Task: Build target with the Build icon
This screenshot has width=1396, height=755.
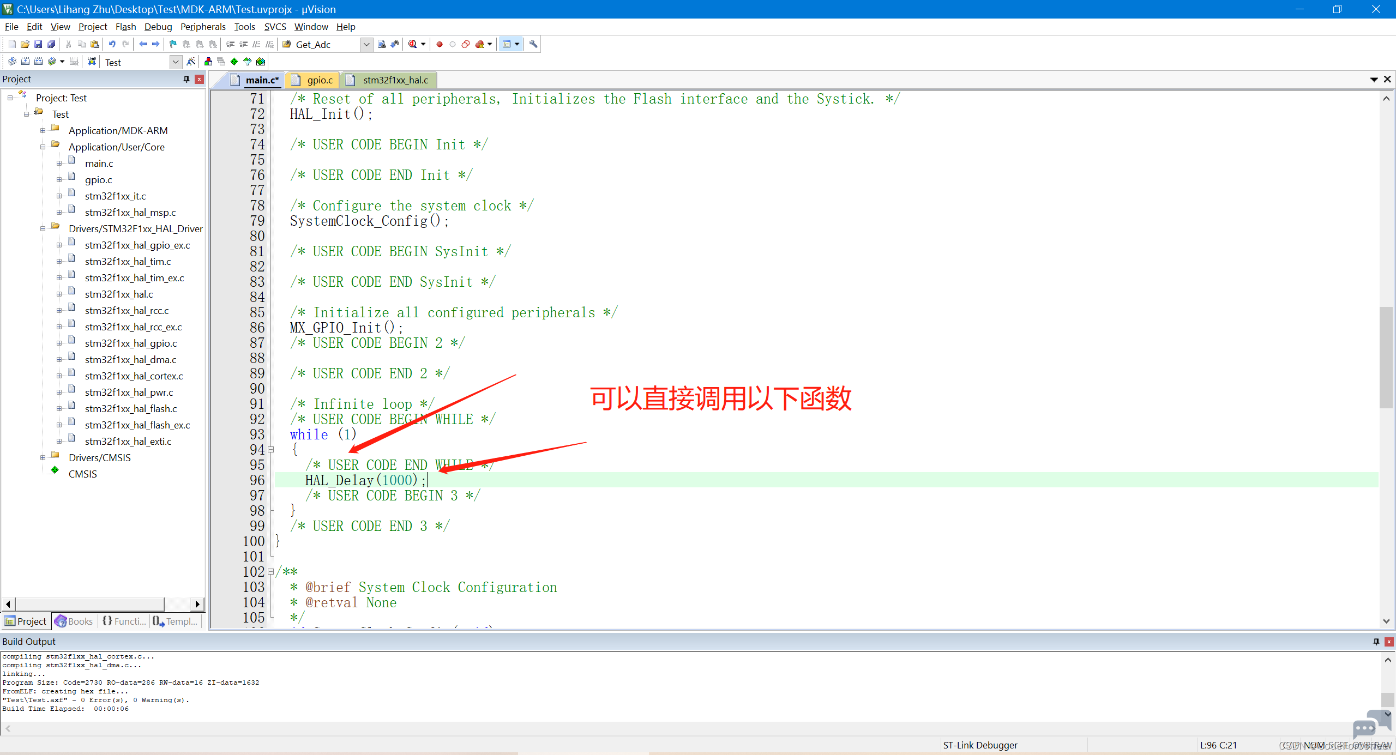Action: (25, 62)
